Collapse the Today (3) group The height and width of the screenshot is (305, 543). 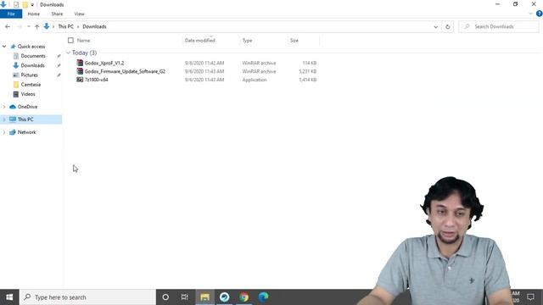tap(68, 53)
